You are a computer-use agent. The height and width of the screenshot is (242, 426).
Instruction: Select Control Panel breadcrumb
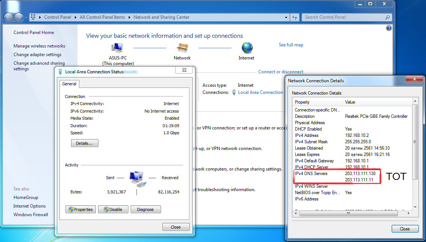[58, 17]
